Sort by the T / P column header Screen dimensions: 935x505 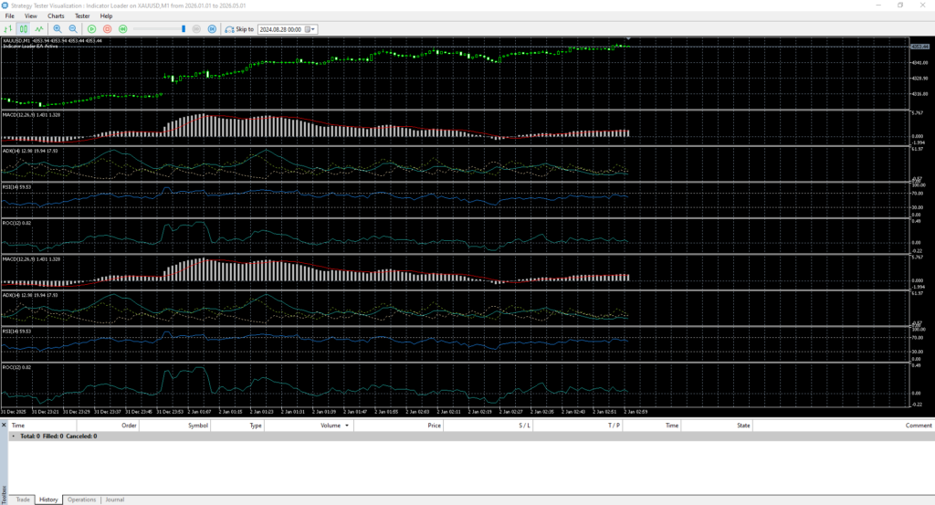[577, 426]
